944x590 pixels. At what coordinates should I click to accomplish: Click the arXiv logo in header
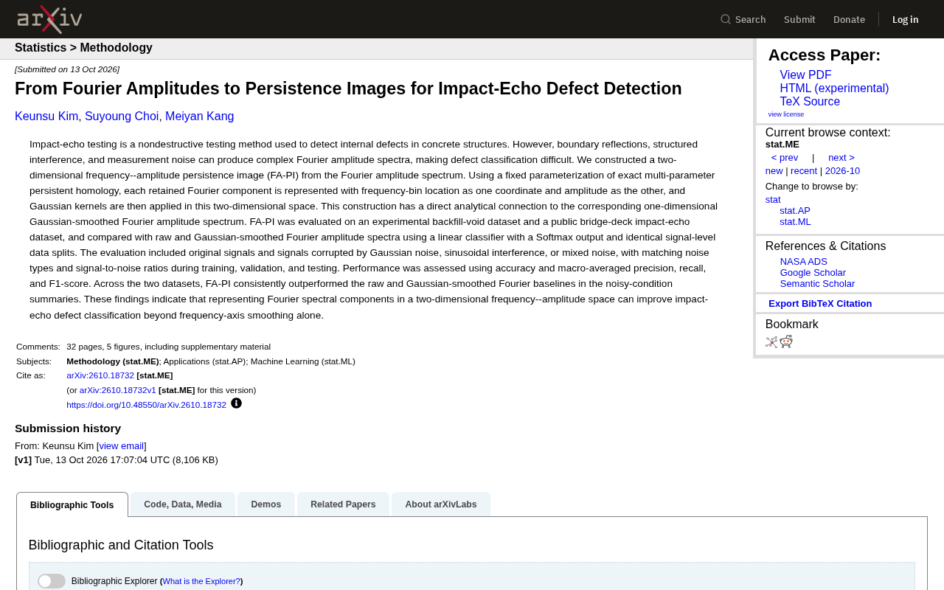point(49,19)
